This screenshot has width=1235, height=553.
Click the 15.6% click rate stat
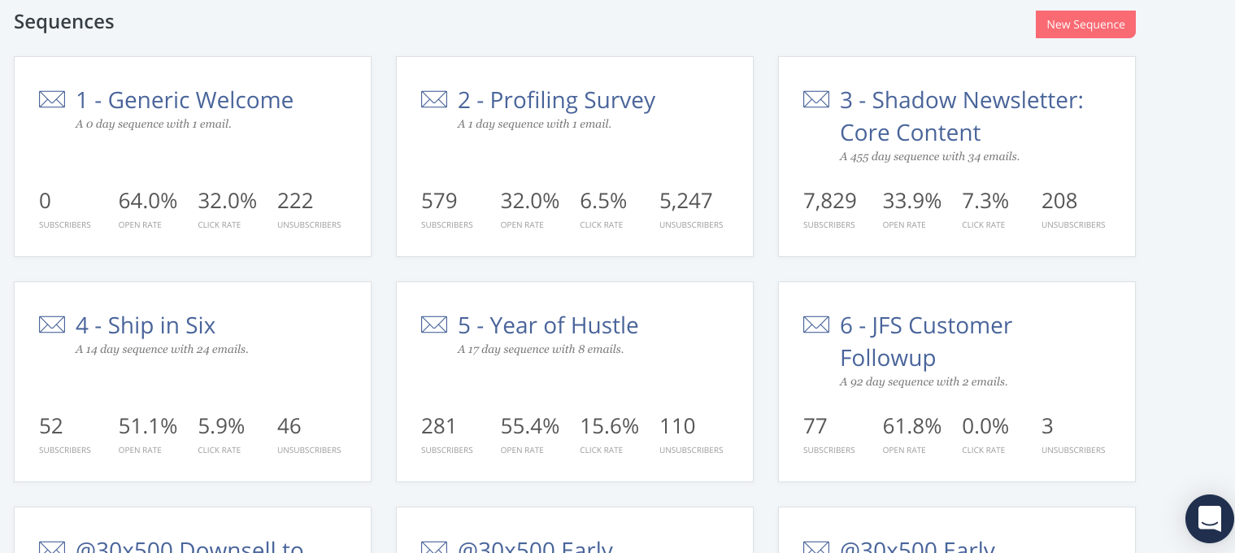click(x=609, y=426)
